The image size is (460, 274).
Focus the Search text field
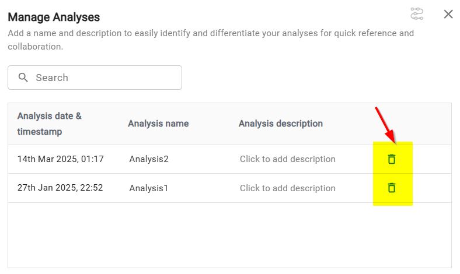(105, 78)
